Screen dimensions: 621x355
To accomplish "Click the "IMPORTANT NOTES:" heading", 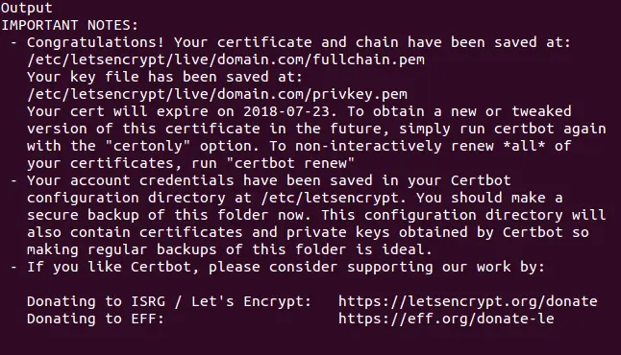I will (70, 25).
